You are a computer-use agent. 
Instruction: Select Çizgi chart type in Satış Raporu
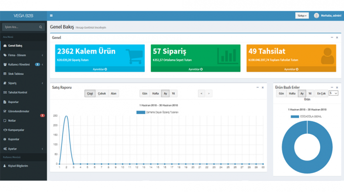click(x=90, y=93)
